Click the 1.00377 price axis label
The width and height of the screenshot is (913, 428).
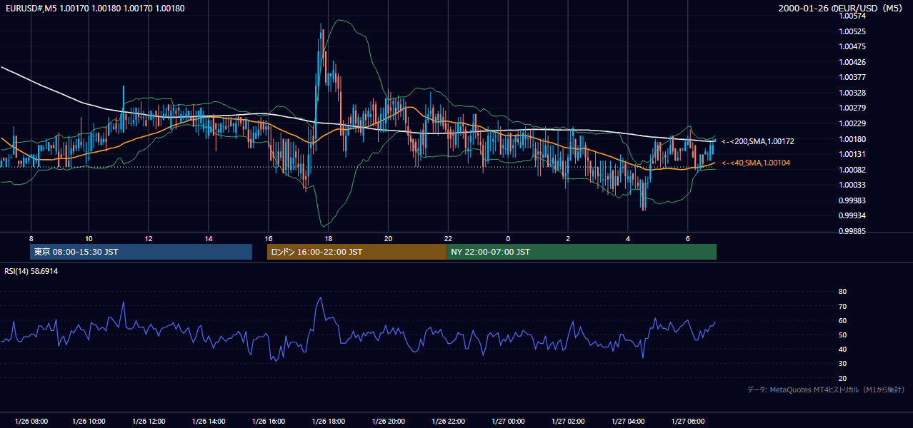(x=852, y=77)
